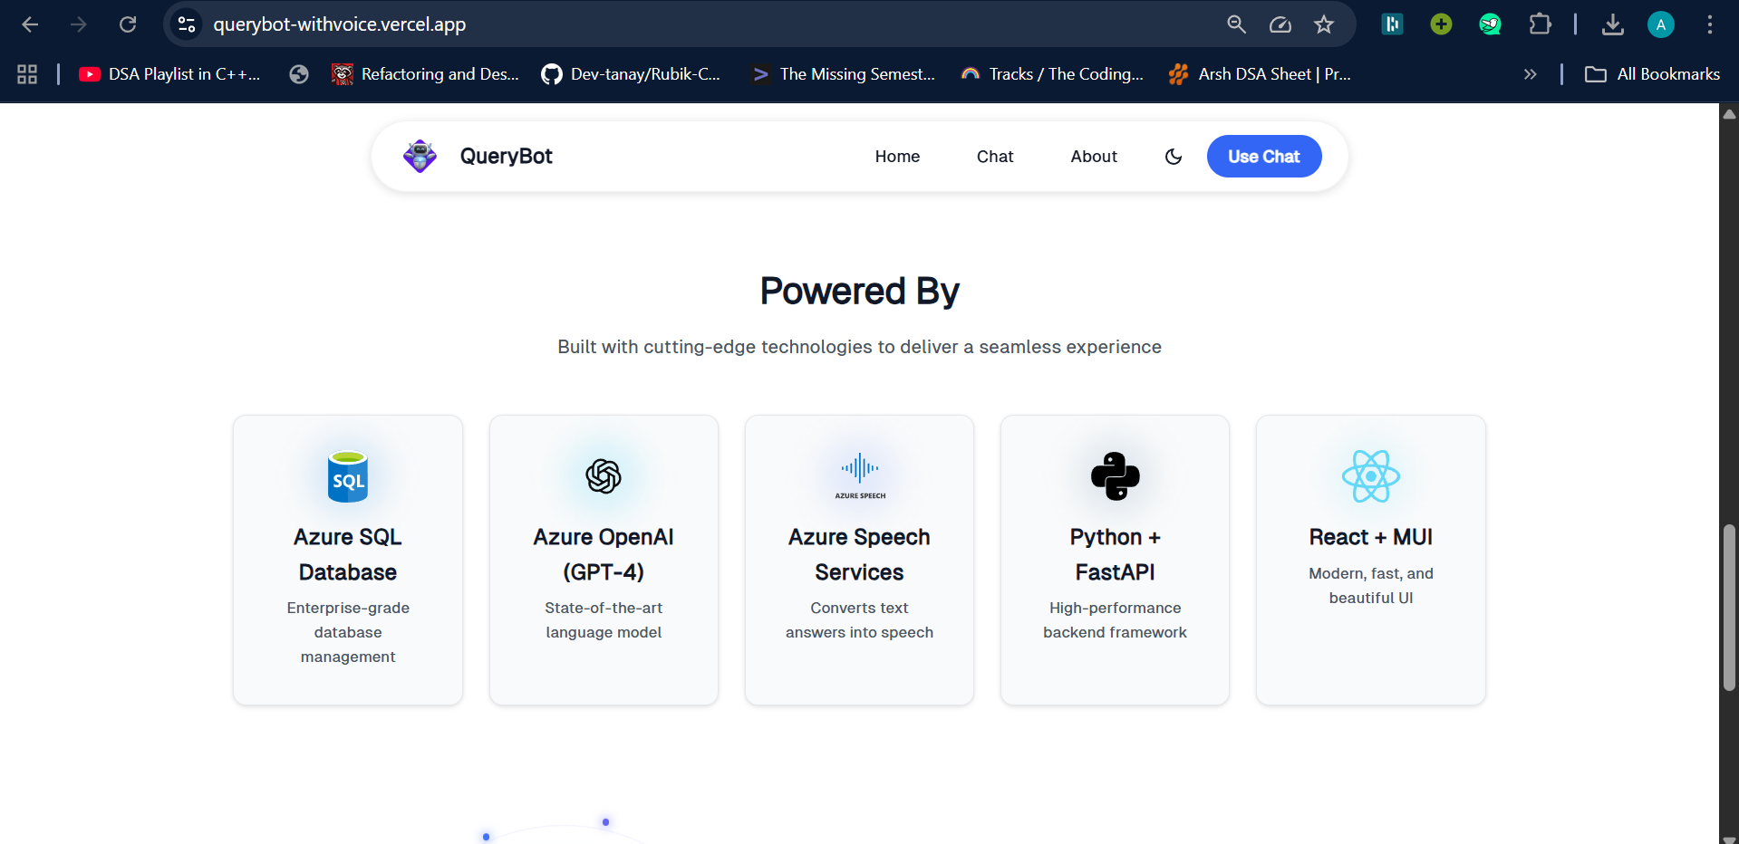1739x844 pixels.
Task: Open the green plus extension icon
Action: point(1441,24)
